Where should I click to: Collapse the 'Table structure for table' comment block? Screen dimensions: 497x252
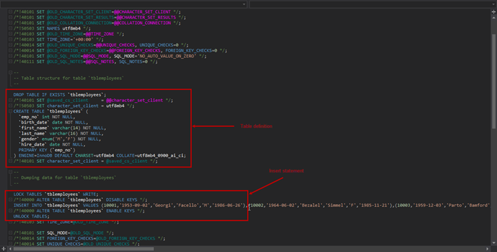point(10,72)
